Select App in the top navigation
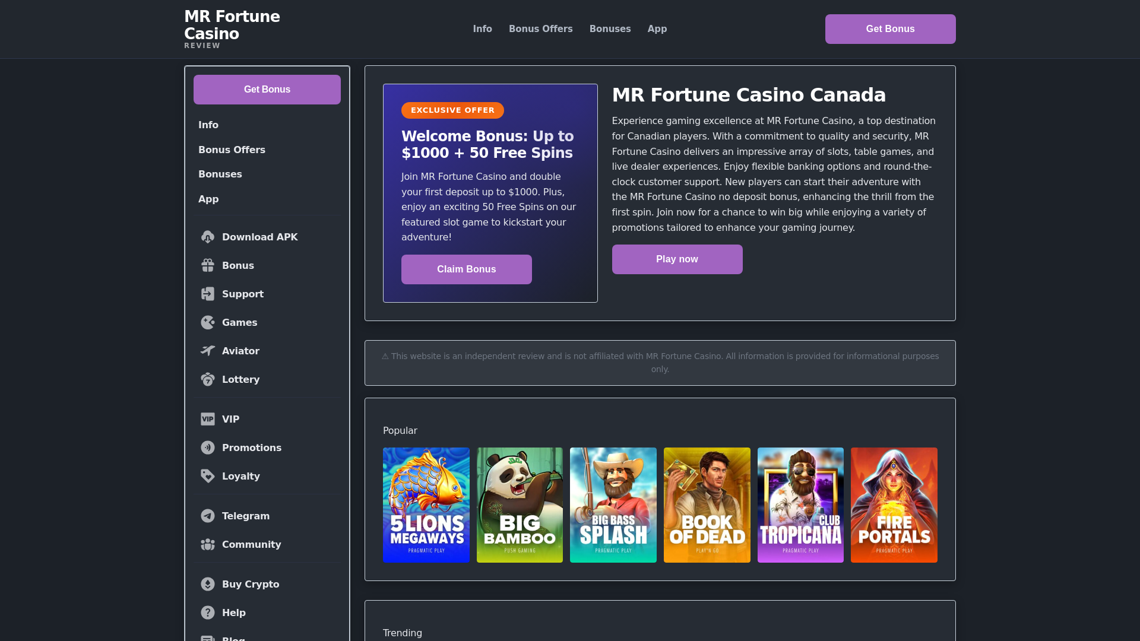 657,29
